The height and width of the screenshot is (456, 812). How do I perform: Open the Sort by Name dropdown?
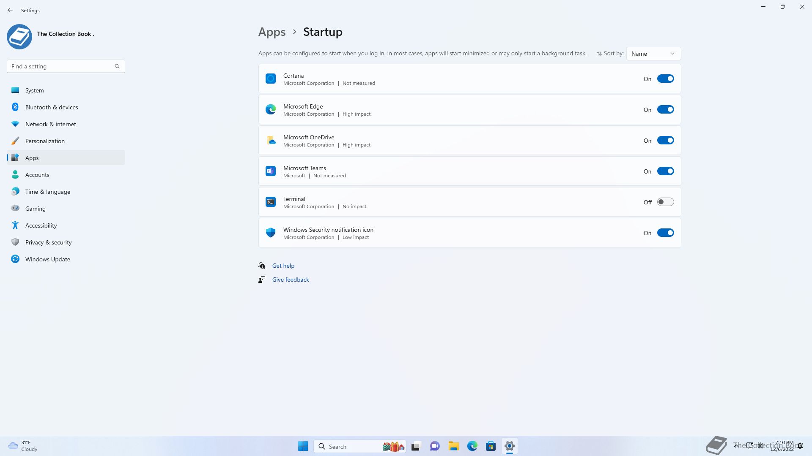[653, 54]
